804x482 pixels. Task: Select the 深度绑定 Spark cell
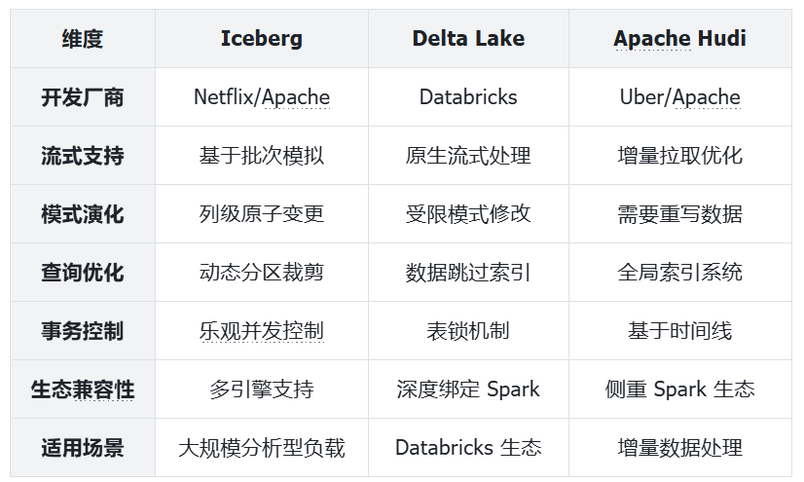pos(468,389)
